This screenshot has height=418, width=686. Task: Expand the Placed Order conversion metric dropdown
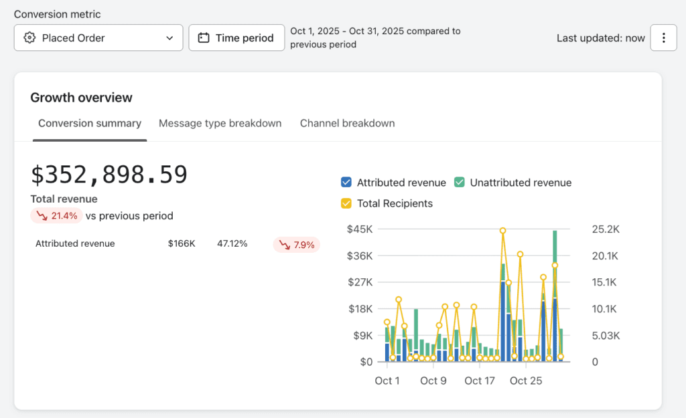[98, 38]
